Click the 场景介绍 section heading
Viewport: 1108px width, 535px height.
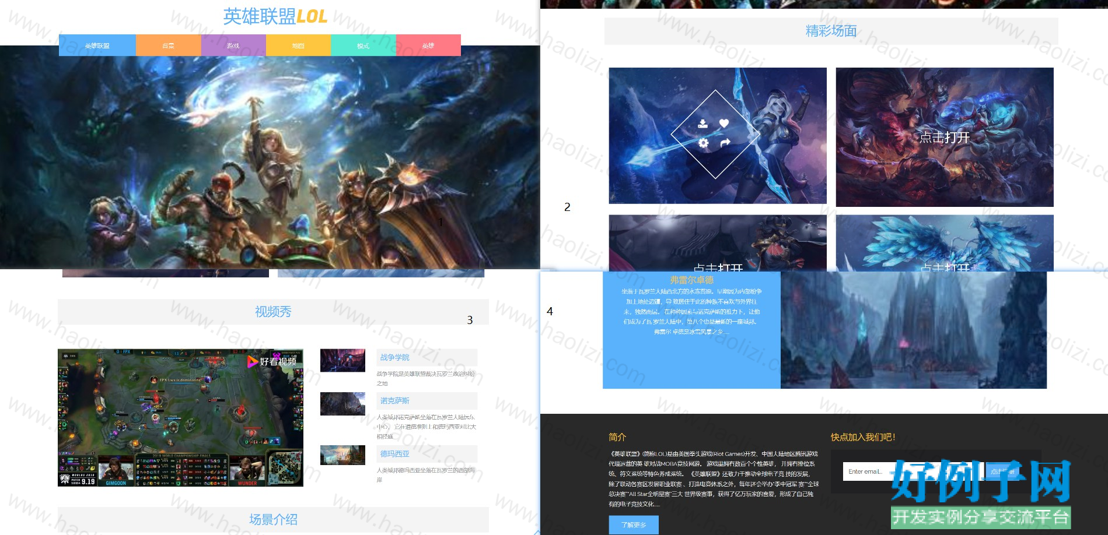(273, 519)
